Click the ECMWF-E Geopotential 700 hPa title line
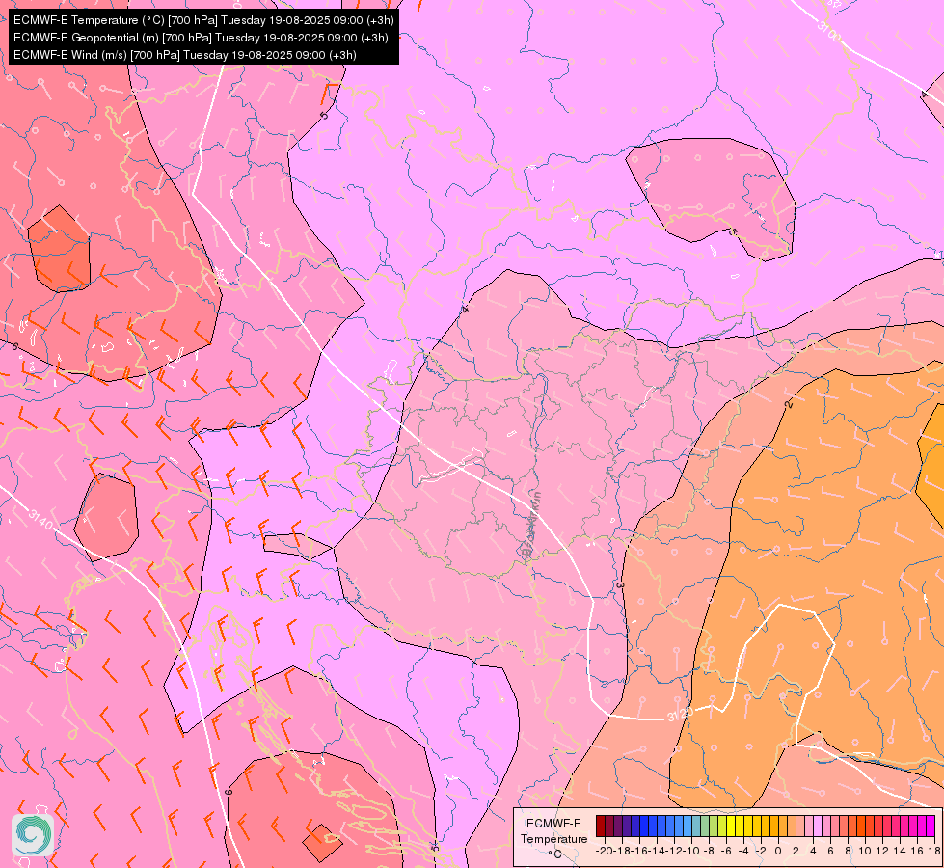This screenshot has width=944, height=868. click(201, 38)
